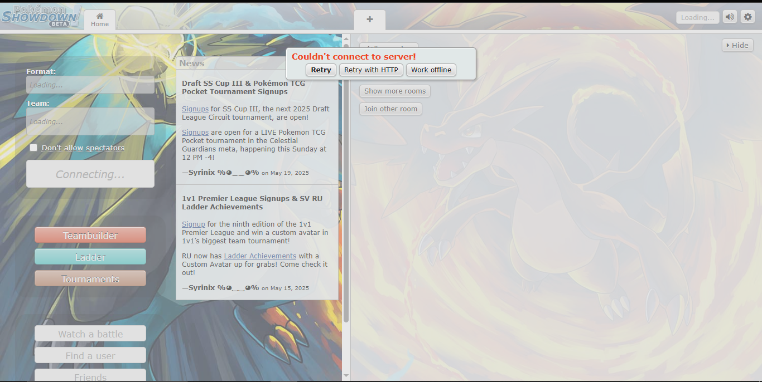Retry connecting to the server
The width and height of the screenshot is (762, 382).
pos(321,70)
